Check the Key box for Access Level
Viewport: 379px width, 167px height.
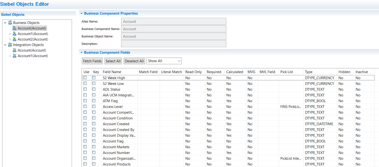click(94, 106)
